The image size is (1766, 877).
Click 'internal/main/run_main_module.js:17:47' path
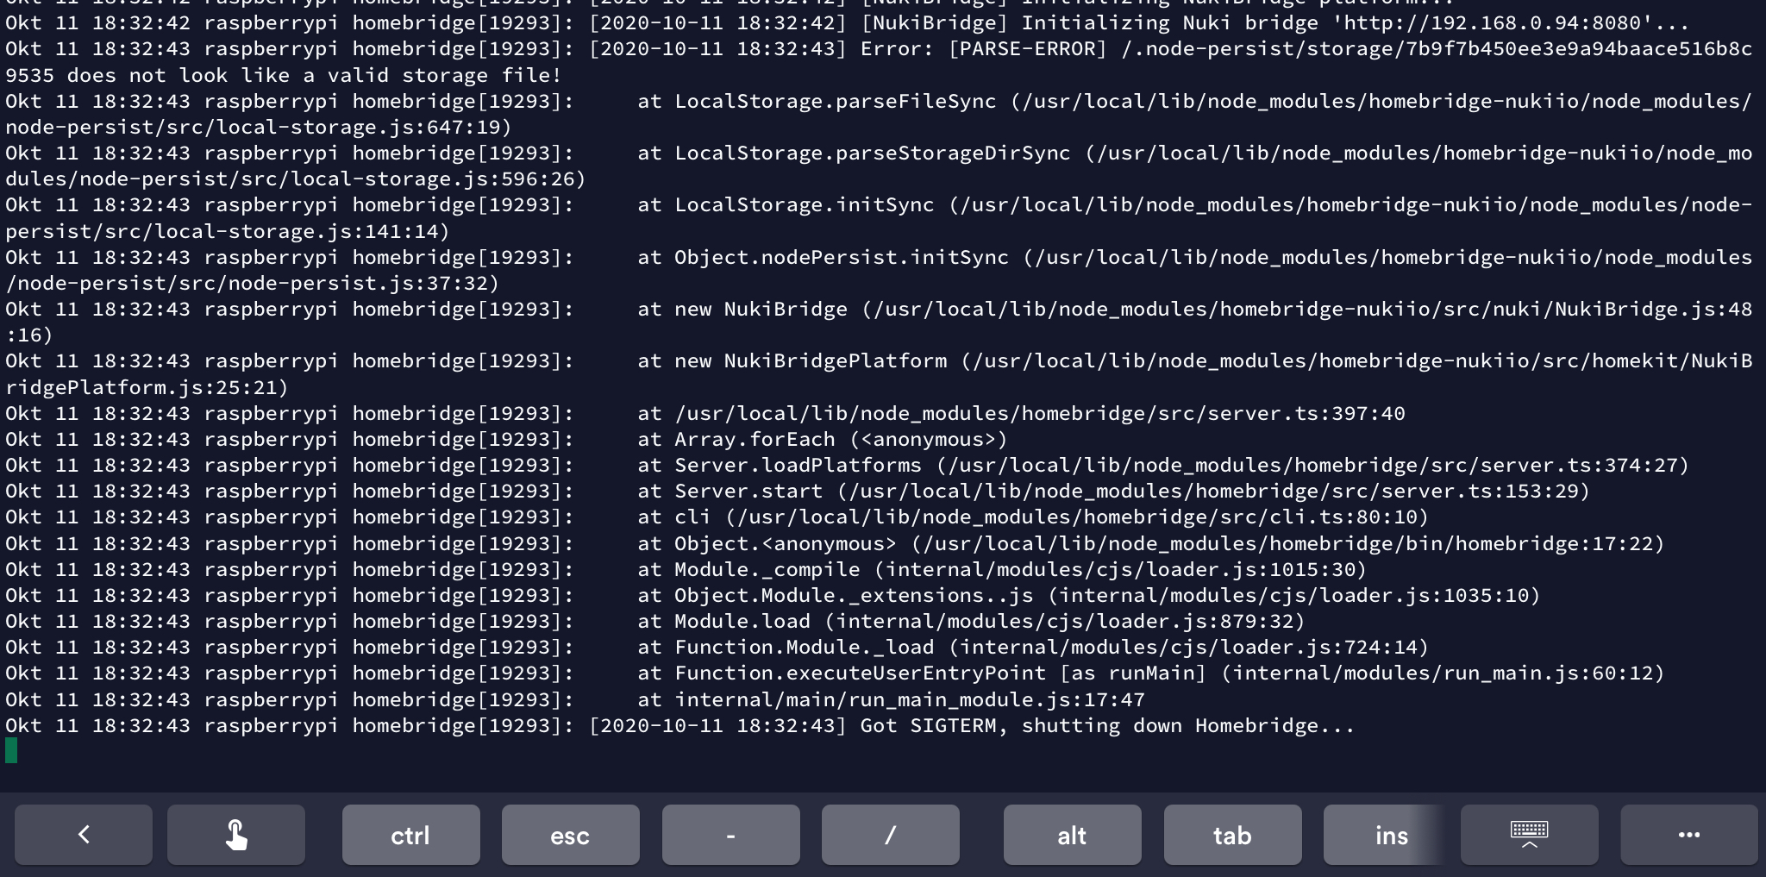[910, 700]
